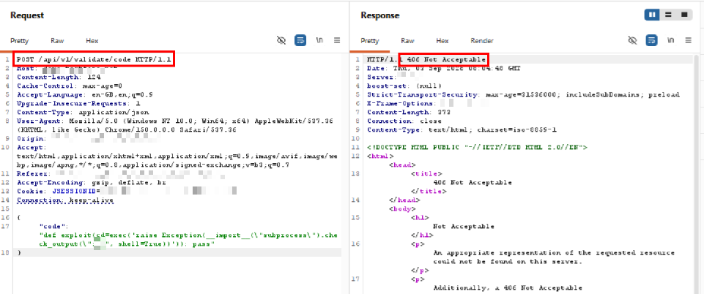This screenshot has height=294, width=704.
Task: Select combined tabbed layout icon
Action: coord(684,15)
